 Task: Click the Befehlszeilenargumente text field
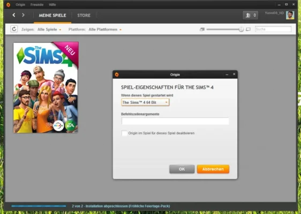tap(175, 121)
